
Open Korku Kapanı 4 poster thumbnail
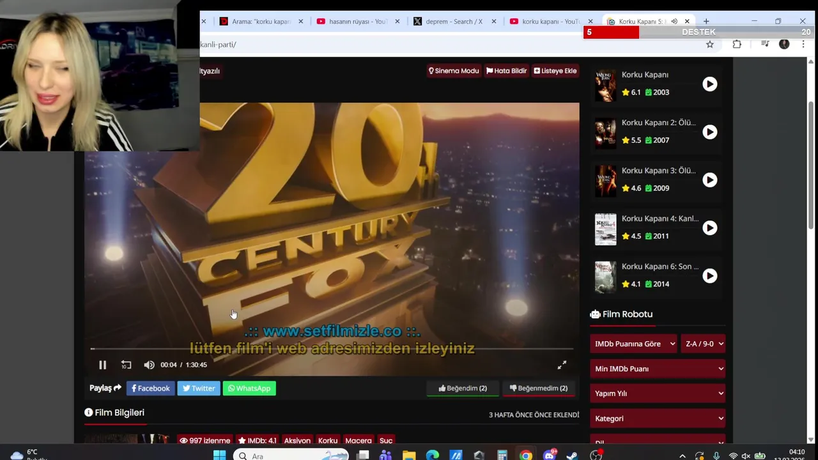pyautogui.click(x=605, y=229)
